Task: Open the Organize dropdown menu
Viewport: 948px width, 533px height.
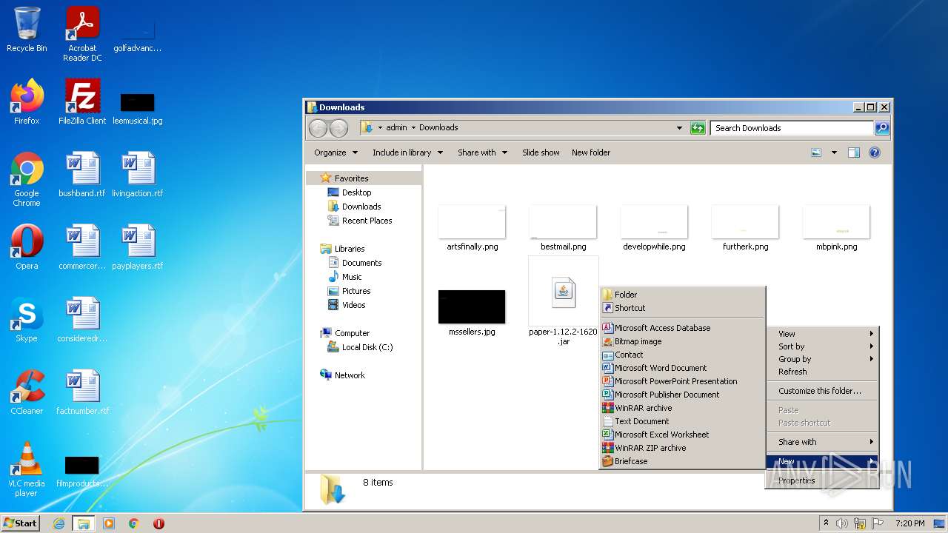Action: [x=336, y=152]
